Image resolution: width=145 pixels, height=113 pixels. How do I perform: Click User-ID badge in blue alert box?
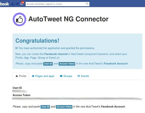[48, 64]
